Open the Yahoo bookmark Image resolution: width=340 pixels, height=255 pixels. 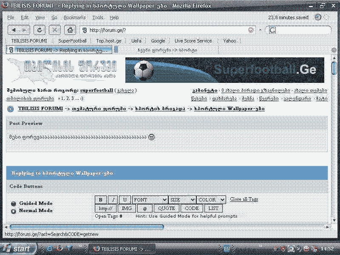229,41
